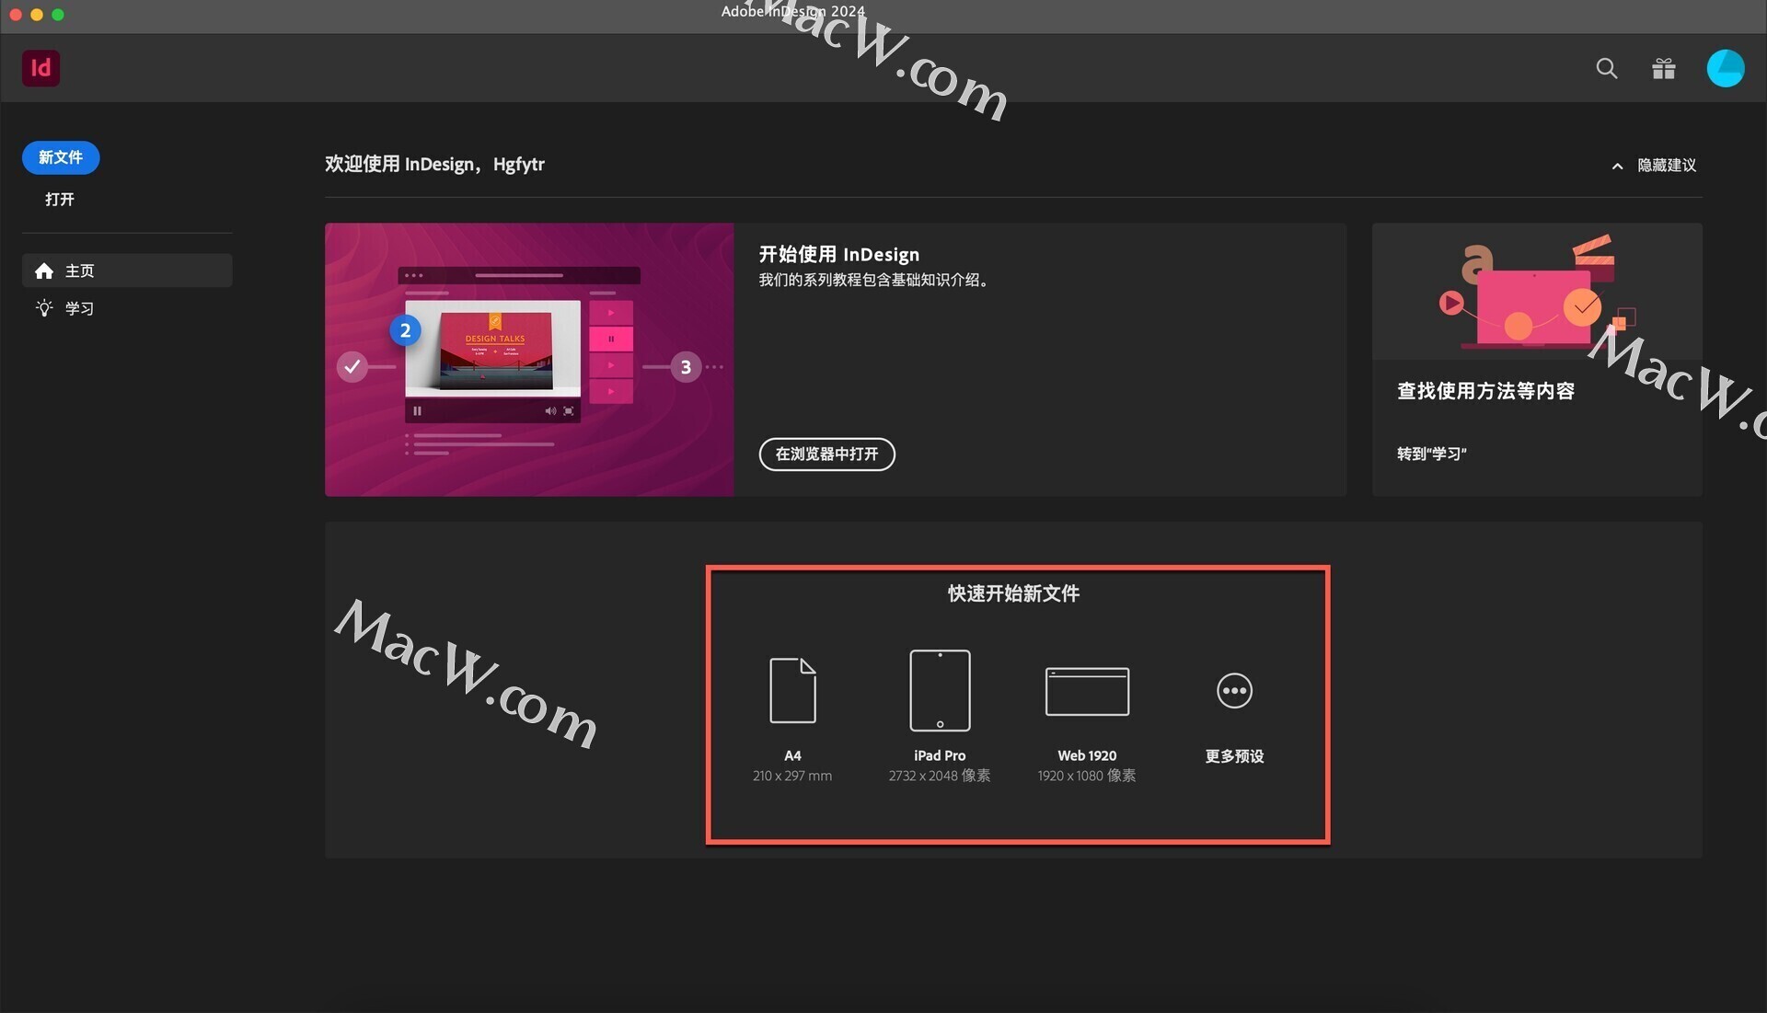Click the 开始使用 InDesign heading
This screenshot has width=1767, height=1013.
pos(838,254)
